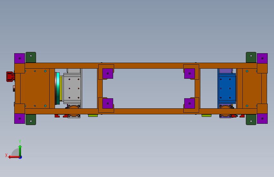The image size is (274, 177).
Task: Select the purple corner block at the lower left
Action: click(20, 119)
